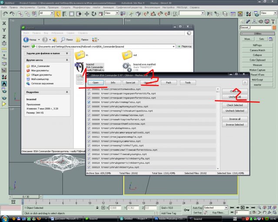Select the Select and Link tool
278x222 pixels.
point(20,13)
